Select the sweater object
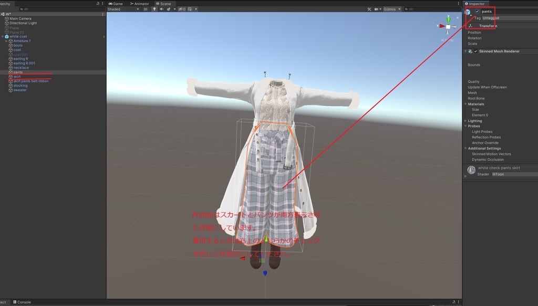Viewport: 538px width, 306px height. coord(20,90)
